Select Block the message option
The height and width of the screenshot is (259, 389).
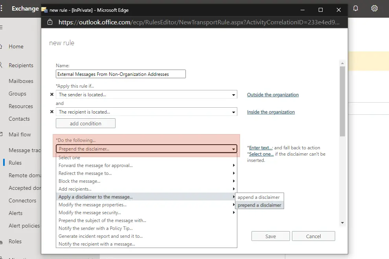point(147,181)
